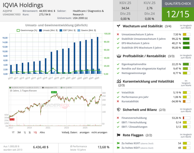
Task: Click the 285.61 high price marker
Action: tap(54, 92)
